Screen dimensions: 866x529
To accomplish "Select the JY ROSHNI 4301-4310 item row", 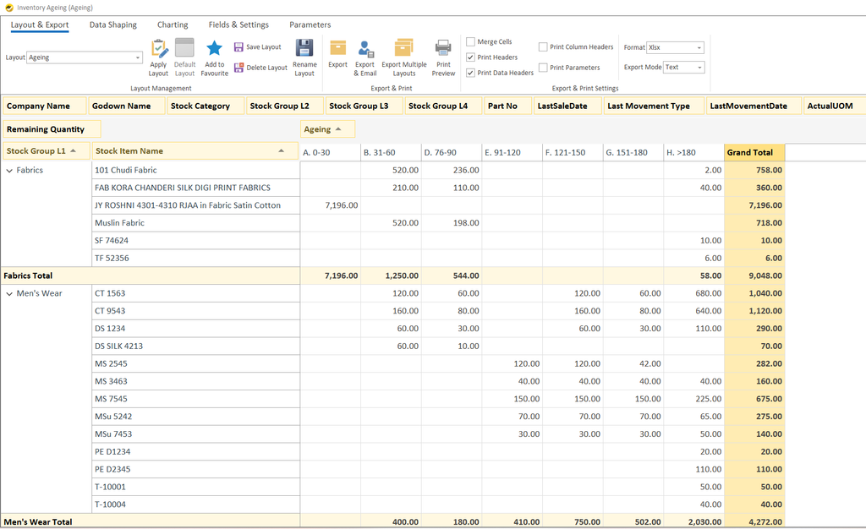I will (x=196, y=205).
